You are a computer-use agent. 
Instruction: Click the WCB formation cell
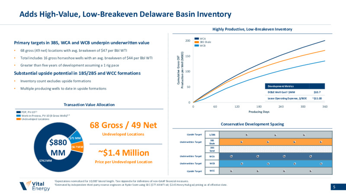[x=212, y=164]
